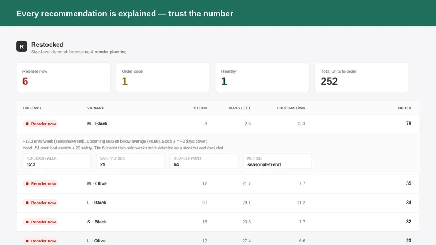Click Reorder now badge for L · Black
This screenshot has width=436, height=245.
[40, 203]
